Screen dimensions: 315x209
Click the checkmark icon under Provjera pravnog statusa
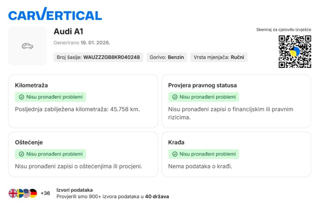click(175, 97)
